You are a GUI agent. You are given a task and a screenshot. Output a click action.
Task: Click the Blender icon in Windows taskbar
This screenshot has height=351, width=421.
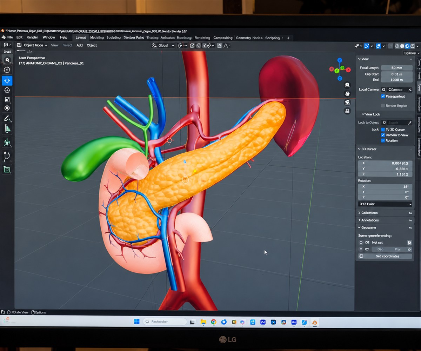pos(314,322)
